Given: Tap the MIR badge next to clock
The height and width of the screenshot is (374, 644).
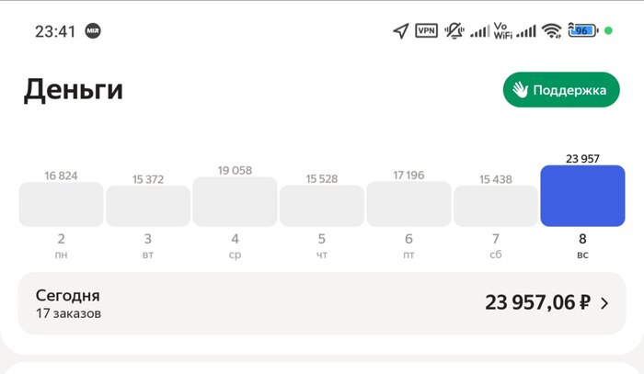Looking at the screenshot, I should pyautogui.click(x=93, y=30).
